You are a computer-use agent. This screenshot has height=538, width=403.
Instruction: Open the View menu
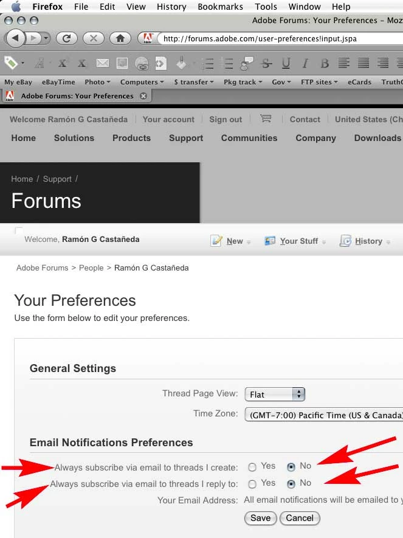136,7
